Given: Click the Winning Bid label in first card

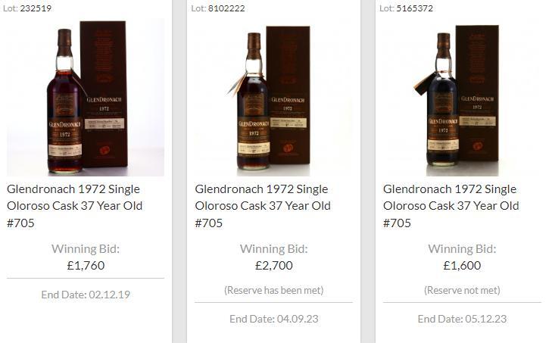Looking at the screenshot, I should tap(86, 249).
